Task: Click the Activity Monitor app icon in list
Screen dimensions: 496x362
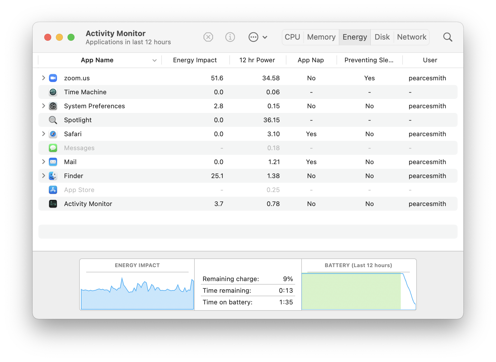Action: (53, 204)
